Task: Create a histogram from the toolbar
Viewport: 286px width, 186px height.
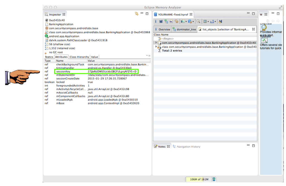Action: (161, 22)
